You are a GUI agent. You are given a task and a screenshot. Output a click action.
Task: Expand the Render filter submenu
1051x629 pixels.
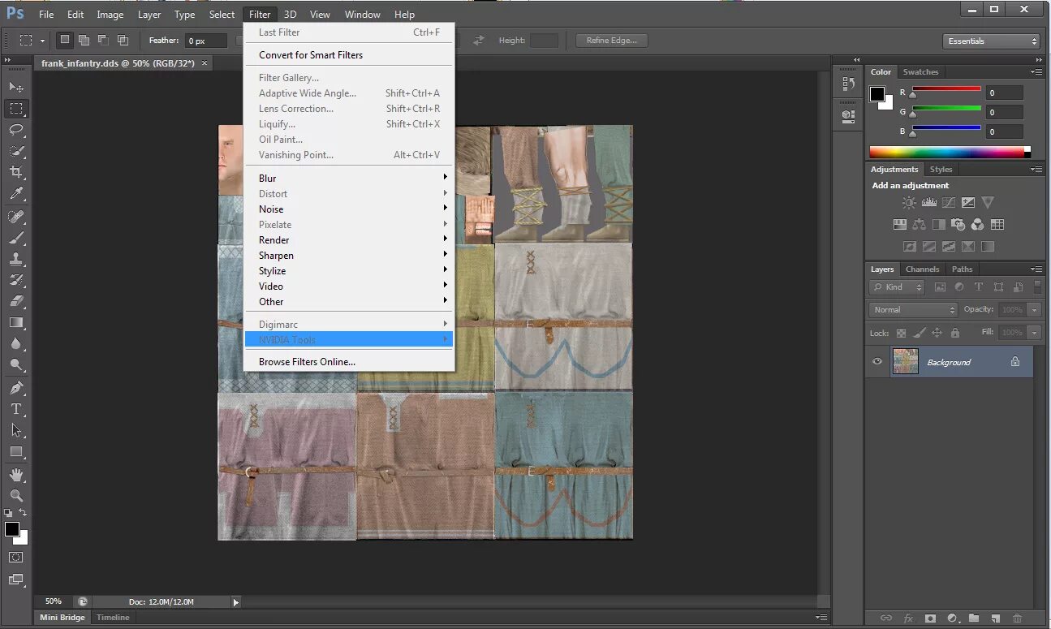(348, 239)
